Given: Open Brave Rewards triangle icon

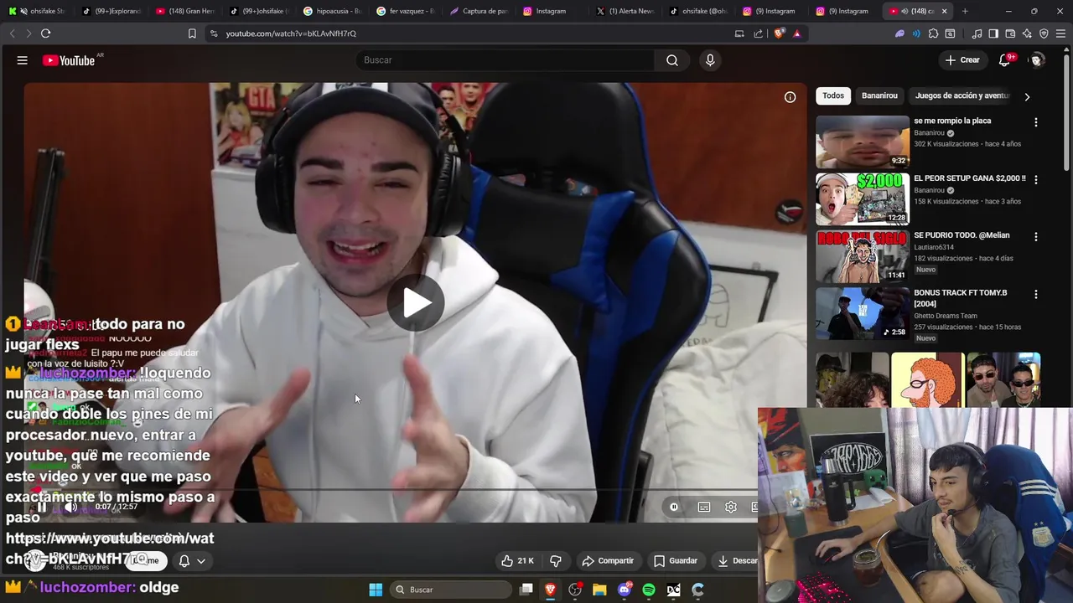Looking at the screenshot, I should pyautogui.click(x=797, y=33).
